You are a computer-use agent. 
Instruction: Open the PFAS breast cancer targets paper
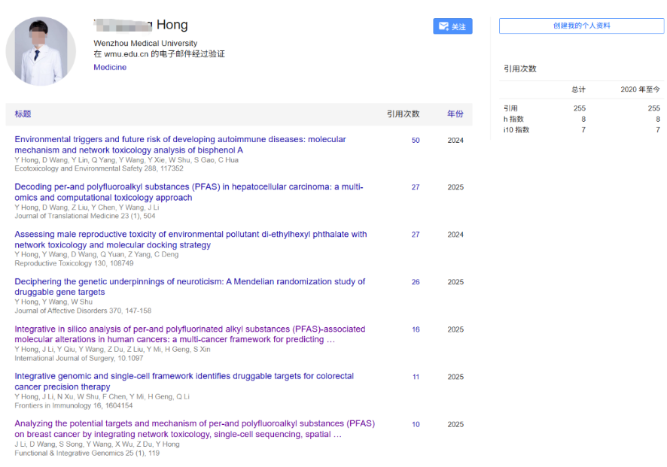pyautogui.click(x=195, y=429)
